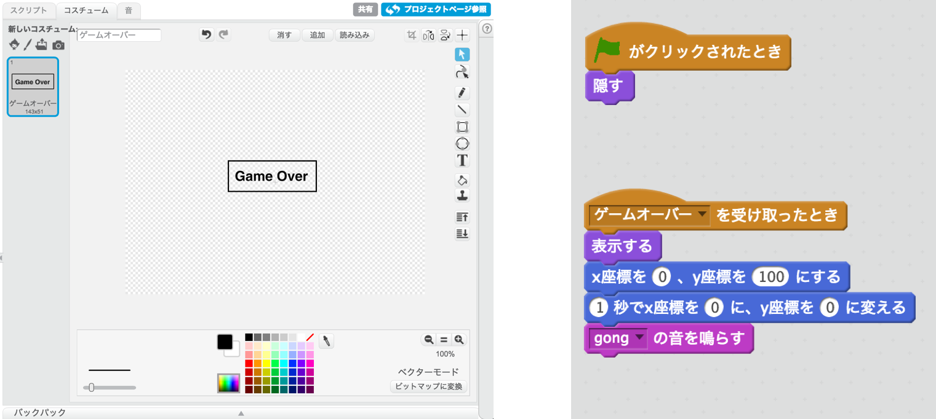This screenshot has width=936, height=419.
Task: Switch to the rainbow color picker
Action: coord(228,383)
